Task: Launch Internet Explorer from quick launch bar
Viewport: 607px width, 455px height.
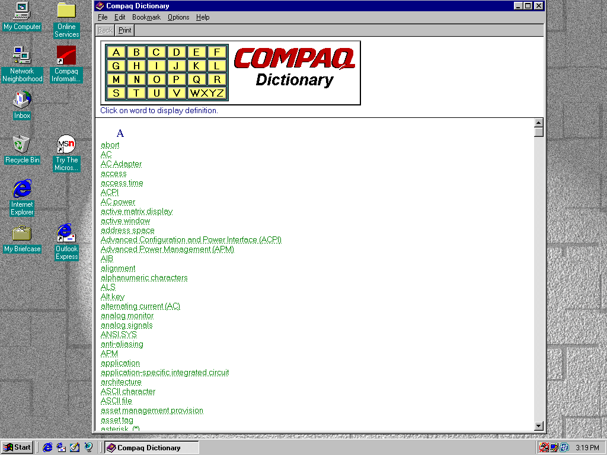Action: point(47,447)
